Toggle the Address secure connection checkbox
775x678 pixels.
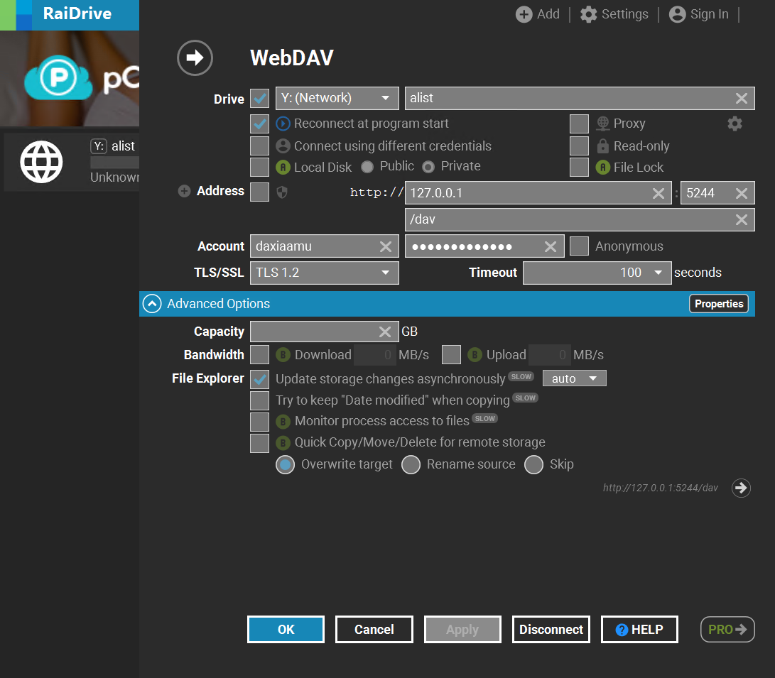[x=259, y=192]
